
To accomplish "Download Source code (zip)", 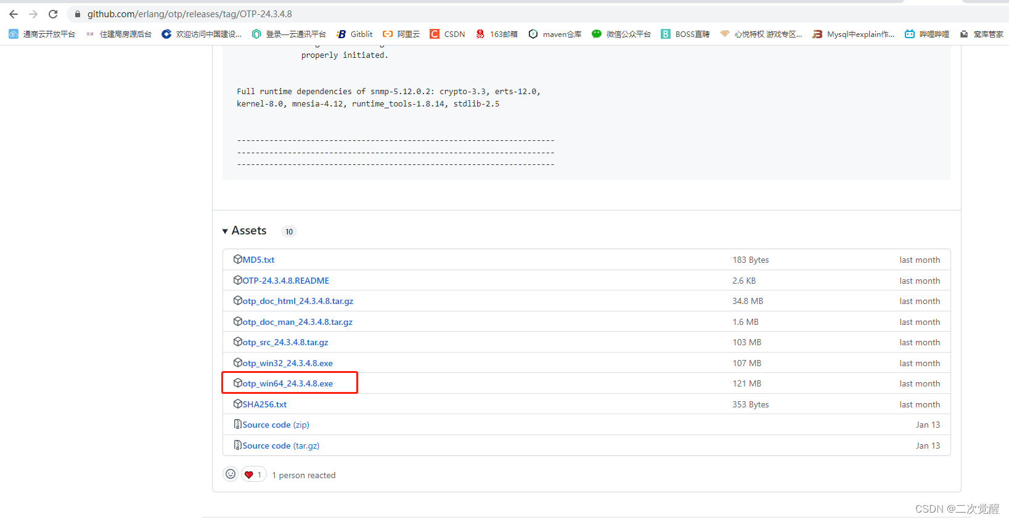I will (x=276, y=425).
